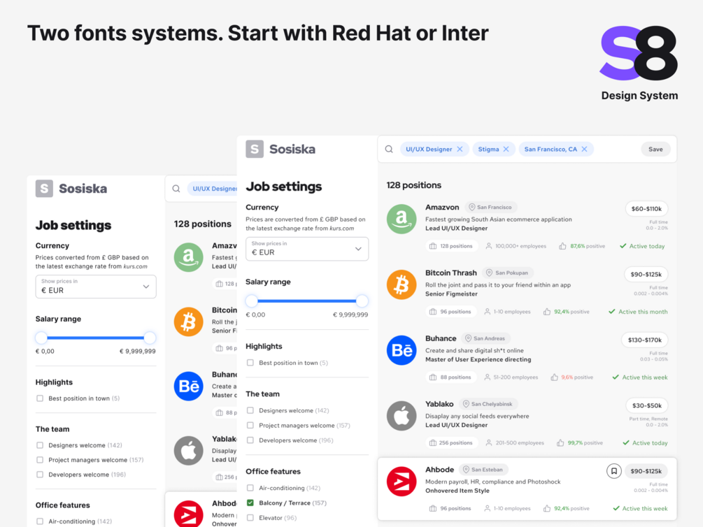Click San Esteban location tag
The width and height of the screenshot is (703, 527).
[x=483, y=470]
